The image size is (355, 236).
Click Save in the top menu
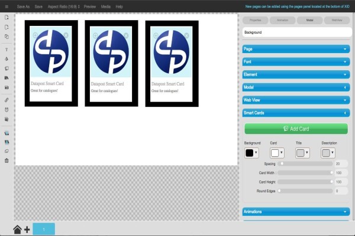[x=38, y=6]
